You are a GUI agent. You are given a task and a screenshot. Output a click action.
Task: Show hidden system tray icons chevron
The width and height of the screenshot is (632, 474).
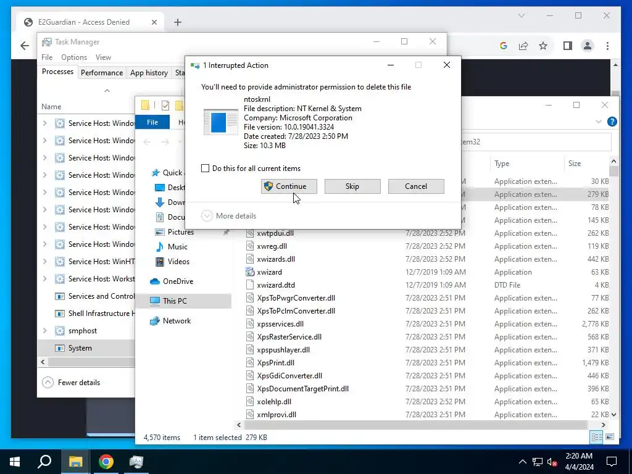pyautogui.click(x=522, y=462)
